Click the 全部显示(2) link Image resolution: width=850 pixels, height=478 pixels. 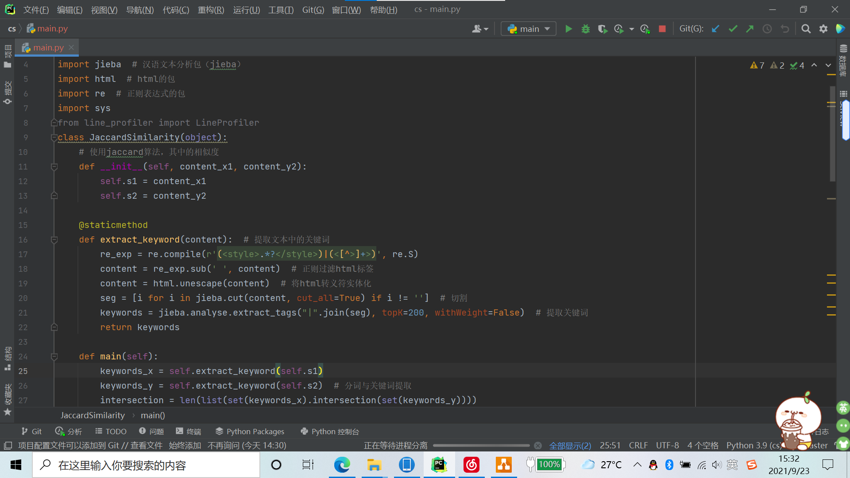click(570, 446)
